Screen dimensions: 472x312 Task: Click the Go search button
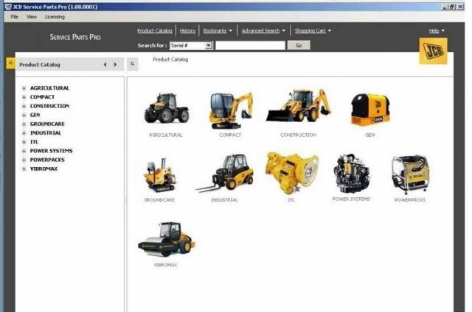[x=299, y=46]
